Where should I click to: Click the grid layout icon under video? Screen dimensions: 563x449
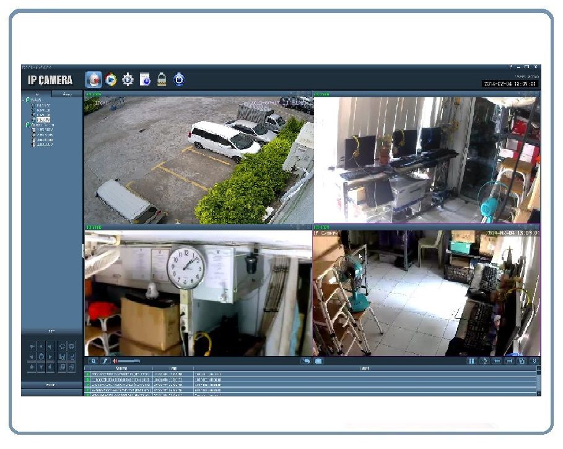pyautogui.click(x=471, y=360)
